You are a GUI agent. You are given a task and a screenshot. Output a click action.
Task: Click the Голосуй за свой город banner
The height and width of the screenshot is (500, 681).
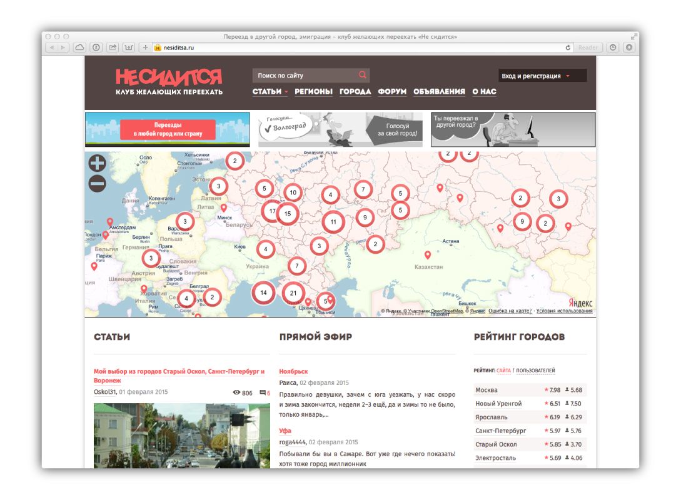click(340, 129)
